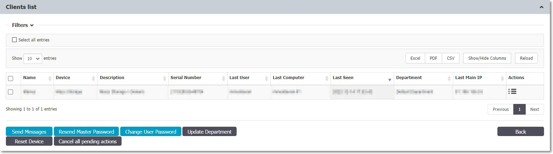
Task: Open the Show/Hide Columns menu
Action: coord(487,58)
